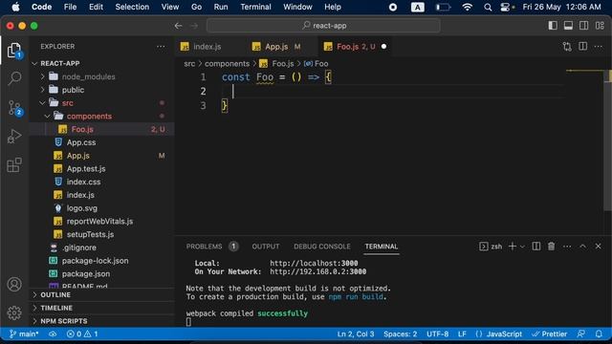The image size is (612, 344).
Task: Click the main* git branch in status bar
Action: pos(24,334)
